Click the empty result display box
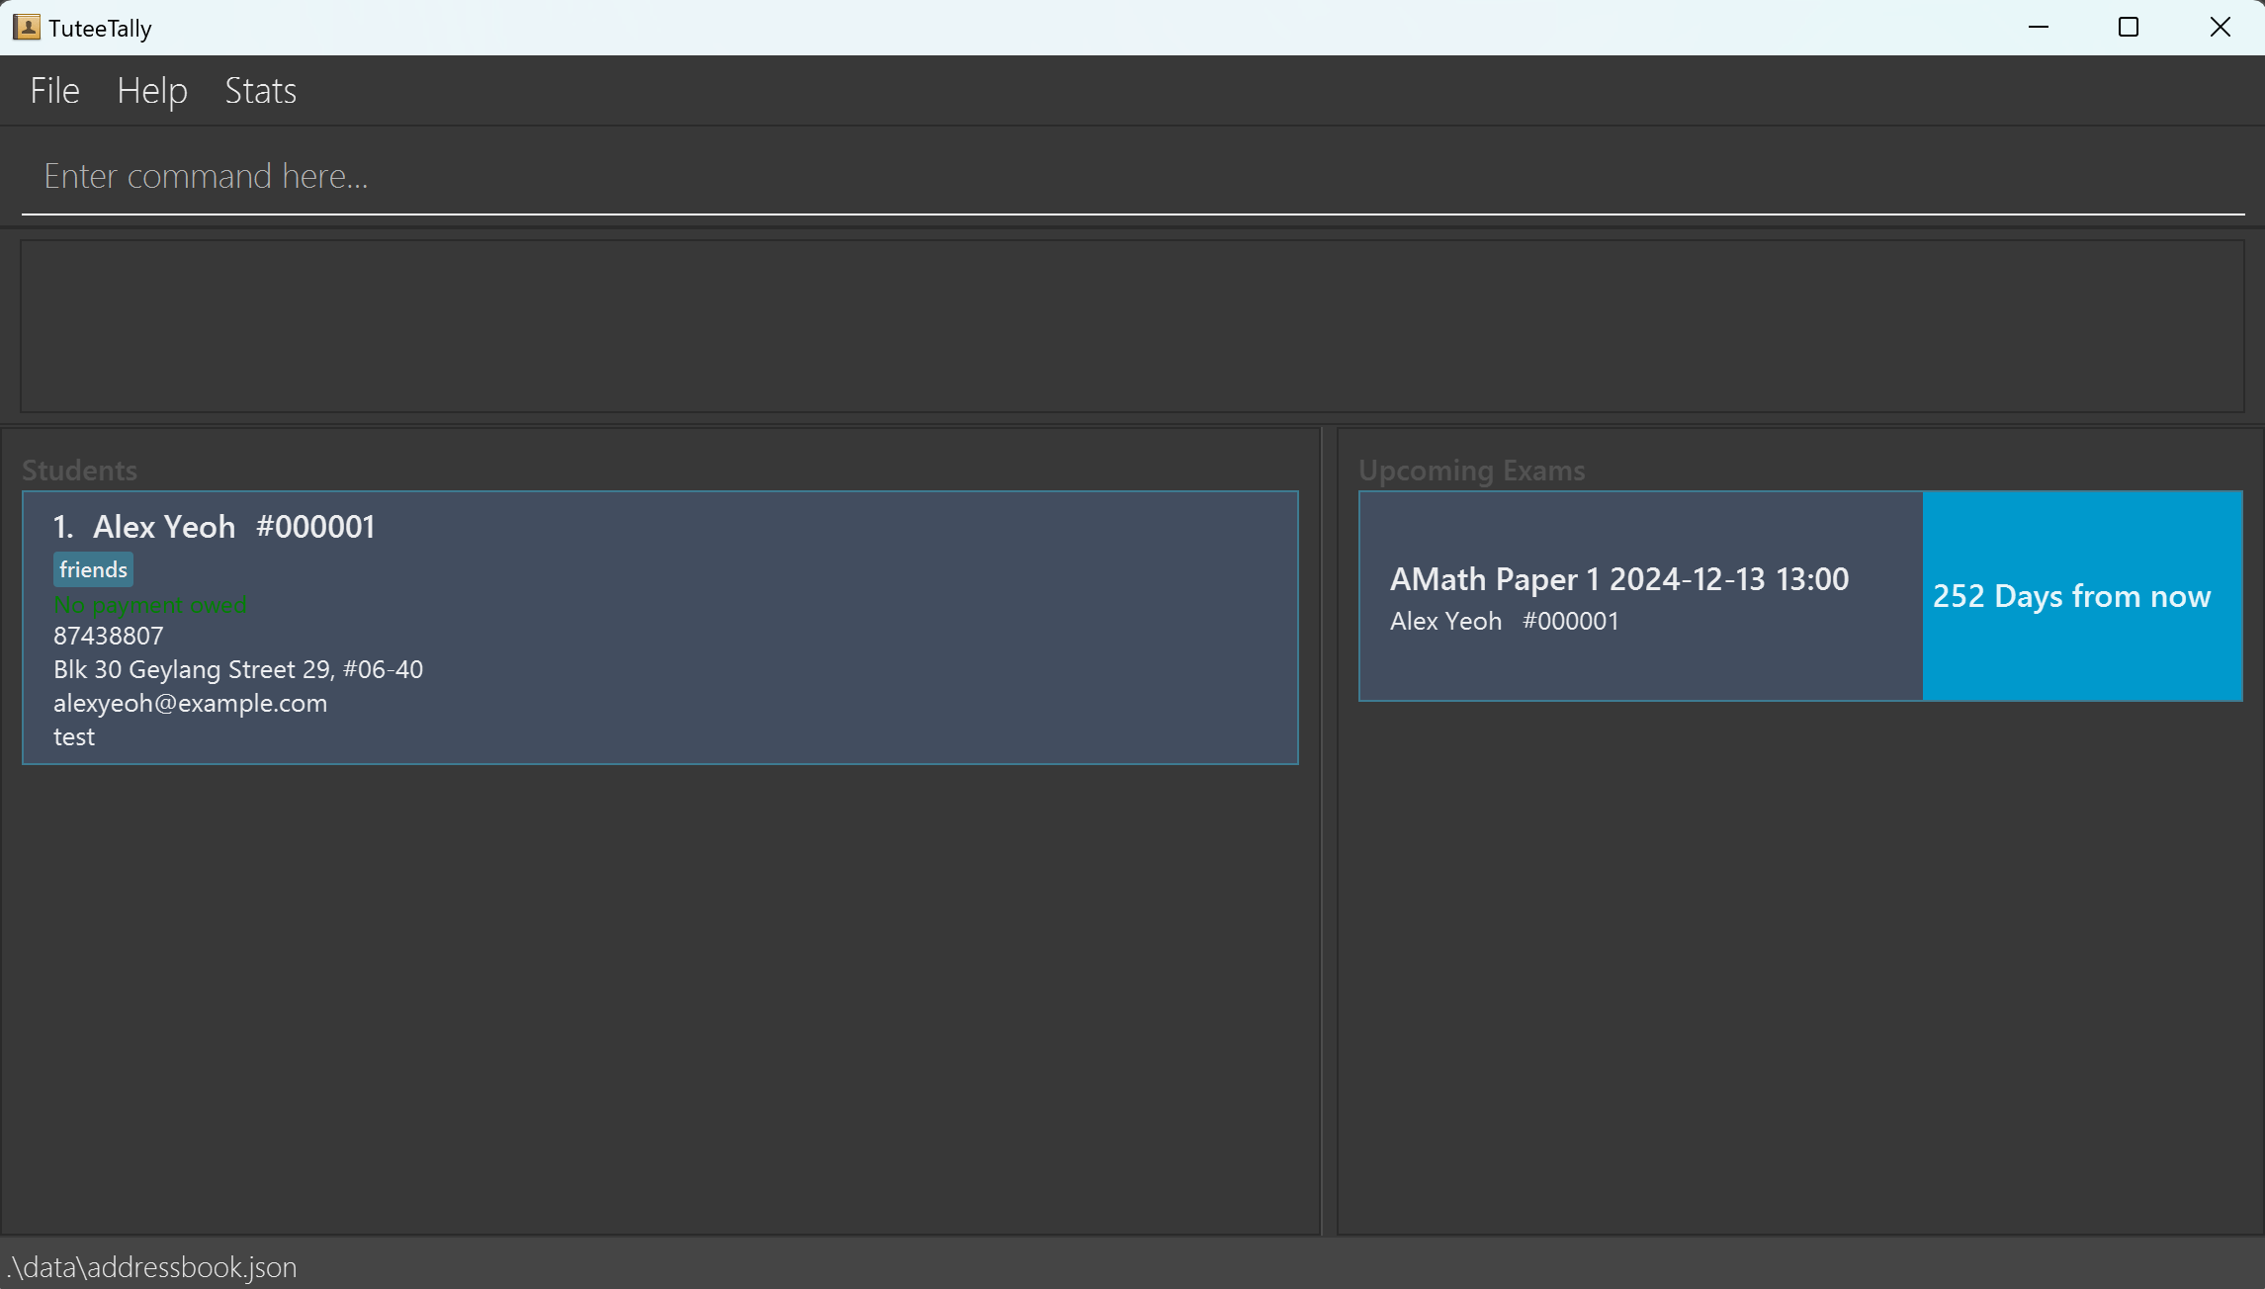 click(1132, 326)
